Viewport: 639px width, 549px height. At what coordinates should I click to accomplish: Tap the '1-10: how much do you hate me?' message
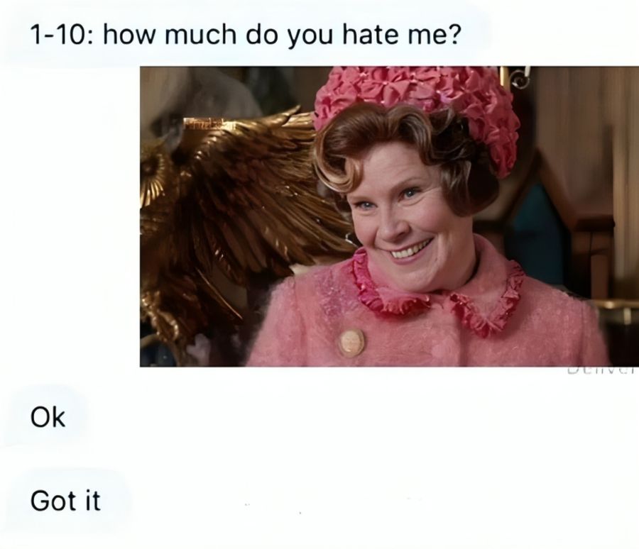tap(246, 34)
